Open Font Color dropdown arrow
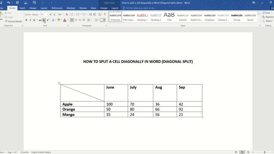 [x=68, y=20]
